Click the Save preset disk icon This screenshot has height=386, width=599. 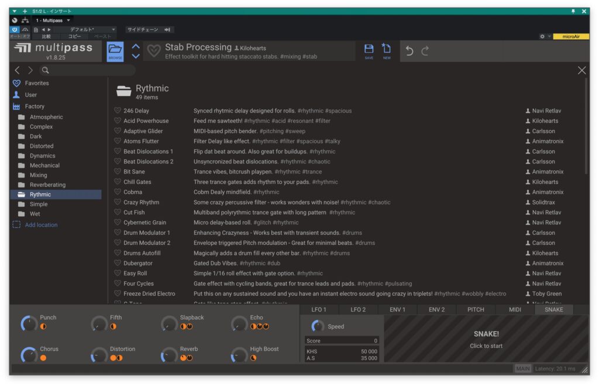click(369, 51)
